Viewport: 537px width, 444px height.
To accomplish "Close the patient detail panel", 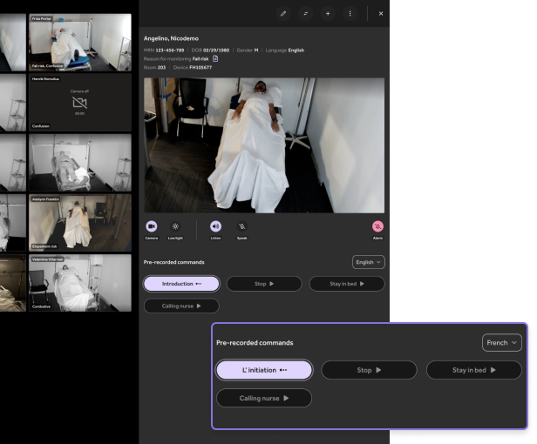I will [381, 14].
